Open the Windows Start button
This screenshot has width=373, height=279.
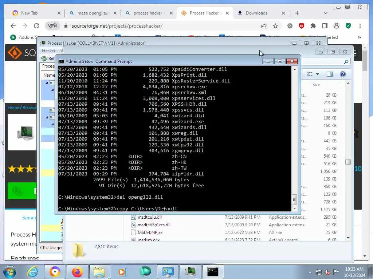tap(9, 272)
